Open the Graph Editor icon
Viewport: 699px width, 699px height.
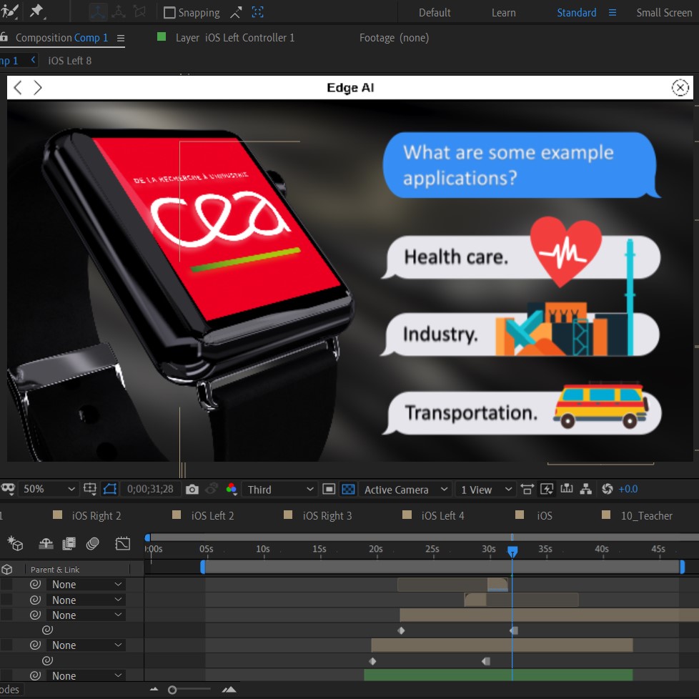click(x=123, y=543)
